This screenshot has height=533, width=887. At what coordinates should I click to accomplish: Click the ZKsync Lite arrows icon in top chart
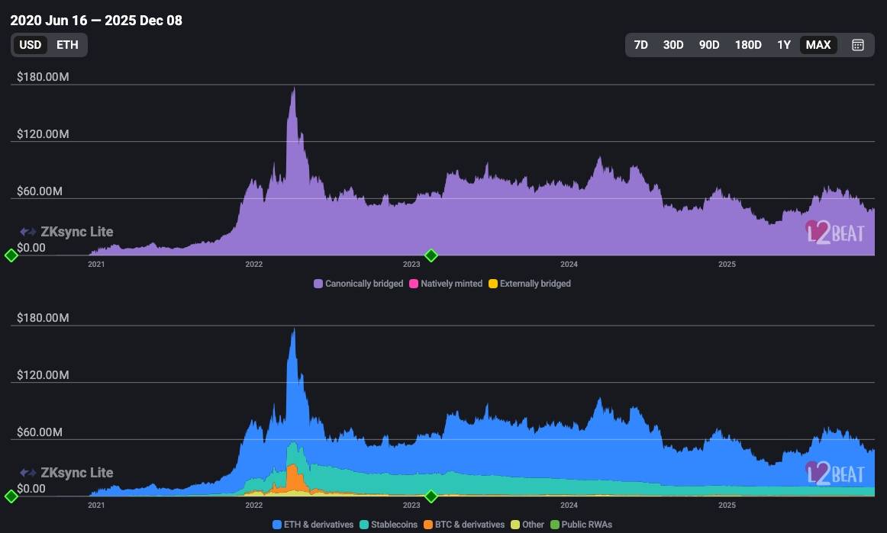pos(28,232)
